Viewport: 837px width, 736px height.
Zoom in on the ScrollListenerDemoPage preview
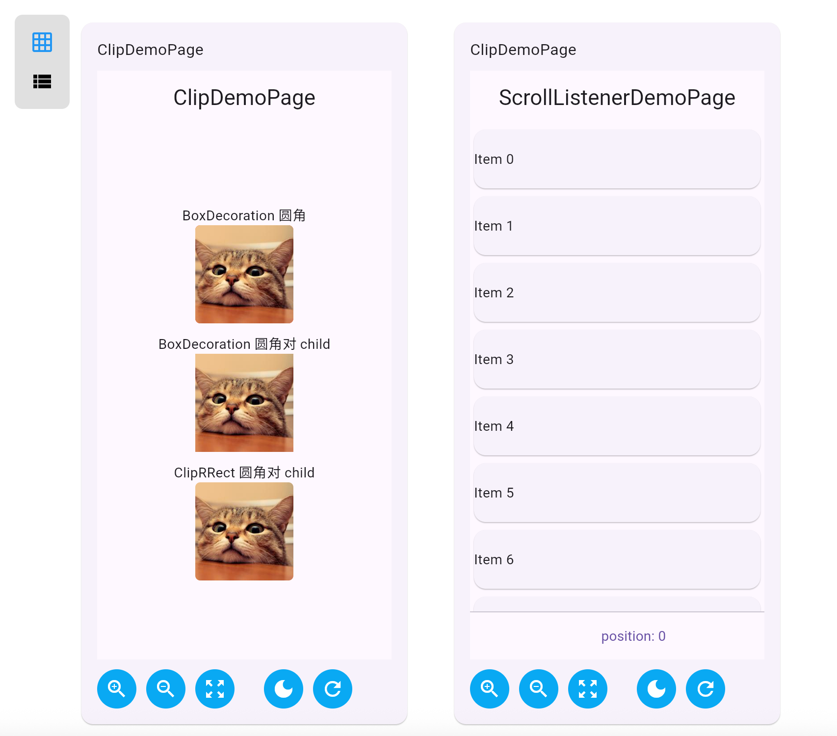[490, 689]
